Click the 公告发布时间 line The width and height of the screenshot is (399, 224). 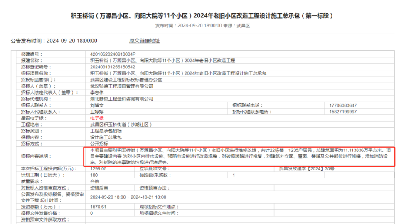point(54,41)
